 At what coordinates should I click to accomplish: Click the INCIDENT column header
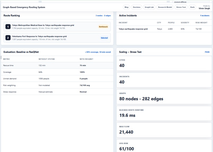pos(123,23)
